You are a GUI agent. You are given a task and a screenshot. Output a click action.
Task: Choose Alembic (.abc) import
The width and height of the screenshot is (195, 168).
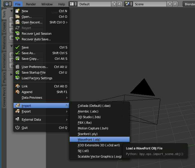[x=99, y=111]
